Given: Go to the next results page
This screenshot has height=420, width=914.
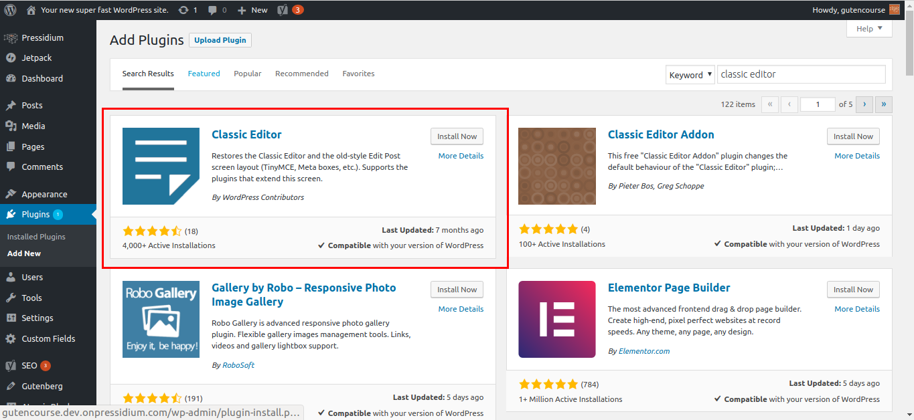Looking at the screenshot, I should (x=864, y=104).
